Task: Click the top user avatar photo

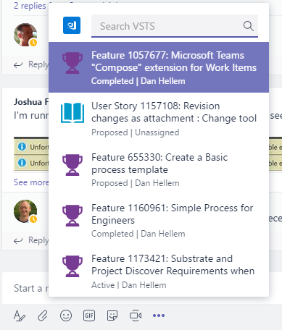Action: click(25, 35)
